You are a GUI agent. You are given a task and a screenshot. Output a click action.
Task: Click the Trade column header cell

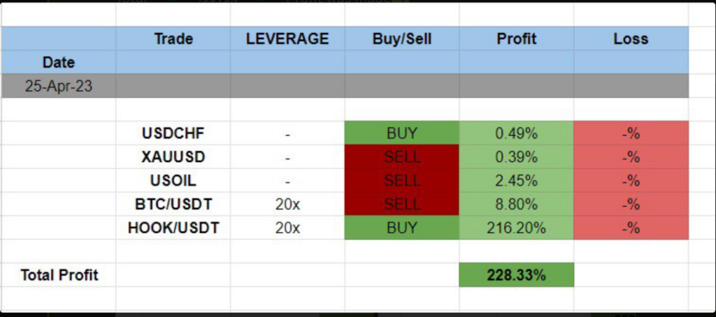[173, 39]
